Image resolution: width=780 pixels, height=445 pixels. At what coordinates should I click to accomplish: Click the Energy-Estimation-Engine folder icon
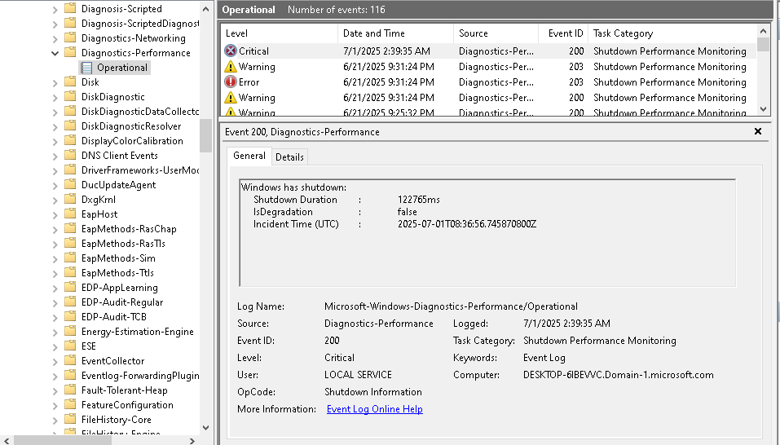pos(70,331)
